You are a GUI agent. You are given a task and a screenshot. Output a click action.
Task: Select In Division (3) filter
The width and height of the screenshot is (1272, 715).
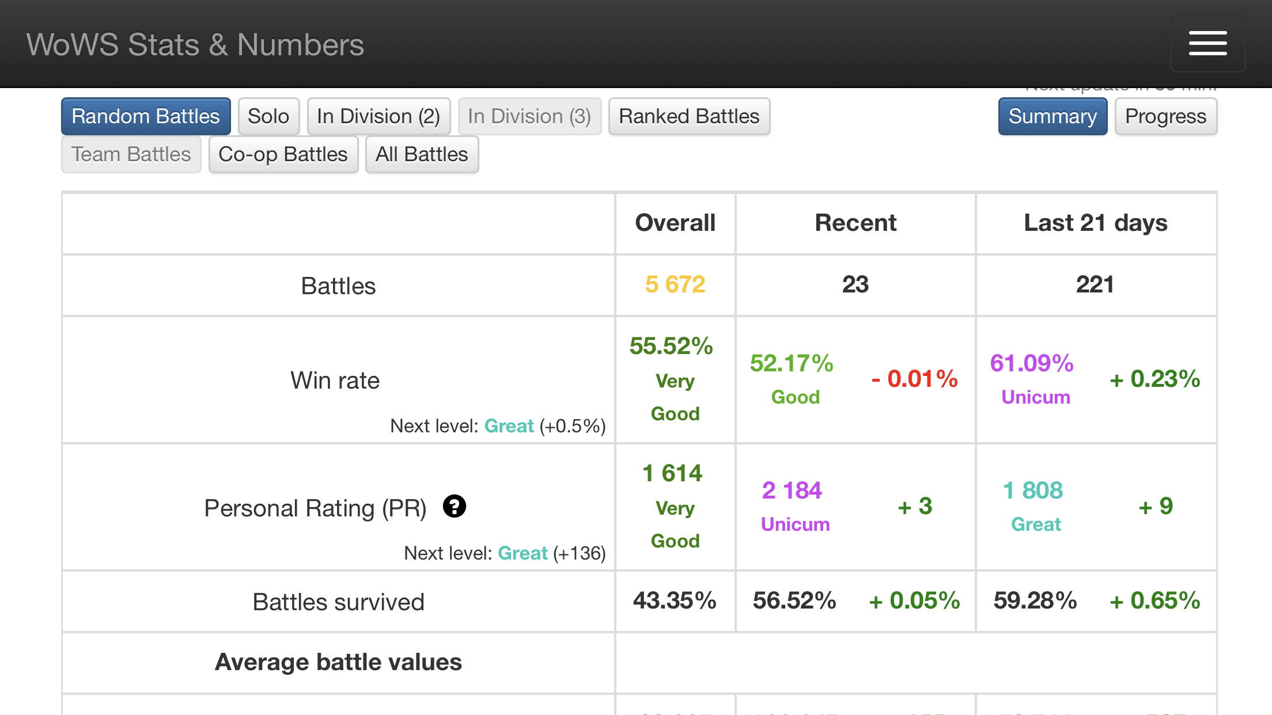click(529, 116)
